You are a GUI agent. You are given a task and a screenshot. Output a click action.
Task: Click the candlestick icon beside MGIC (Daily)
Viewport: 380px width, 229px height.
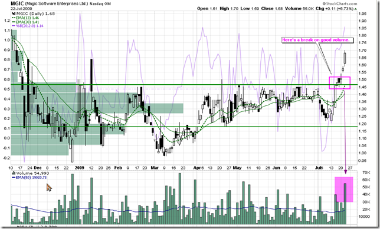coord(14,14)
